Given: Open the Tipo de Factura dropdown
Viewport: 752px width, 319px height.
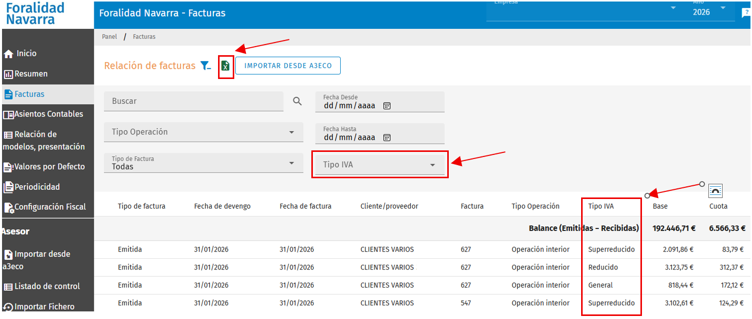Looking at the screenshot, I should coord(204,163).
